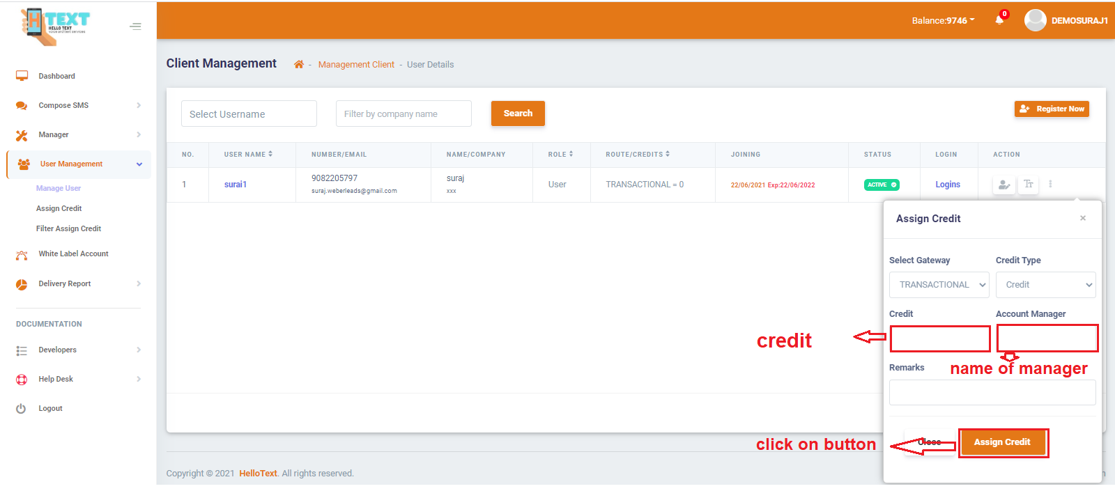Close the Assign Credit popup with X
This screenshot has width=1115, height=491.
[x=1082, y=219]
